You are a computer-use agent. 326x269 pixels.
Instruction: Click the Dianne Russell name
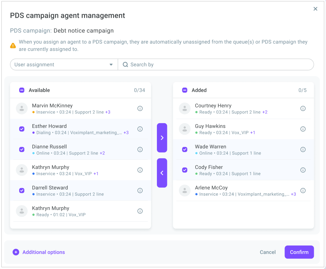[49, 147]
